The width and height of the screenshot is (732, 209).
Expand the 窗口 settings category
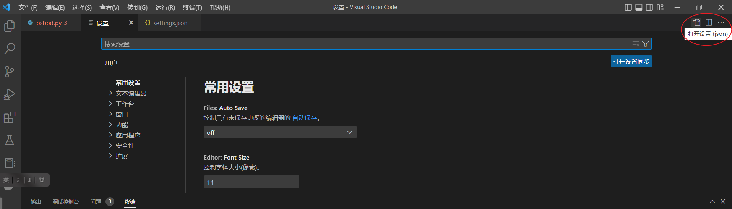click(122, 114)
